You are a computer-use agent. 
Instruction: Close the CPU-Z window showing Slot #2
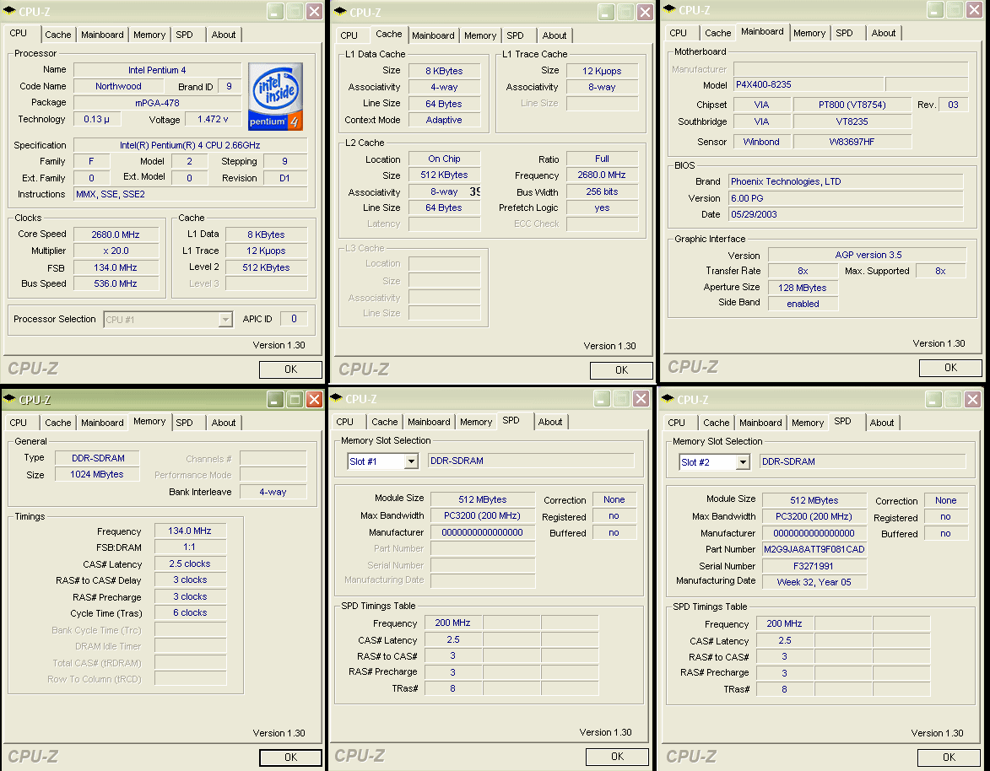[x=972, y=398]
